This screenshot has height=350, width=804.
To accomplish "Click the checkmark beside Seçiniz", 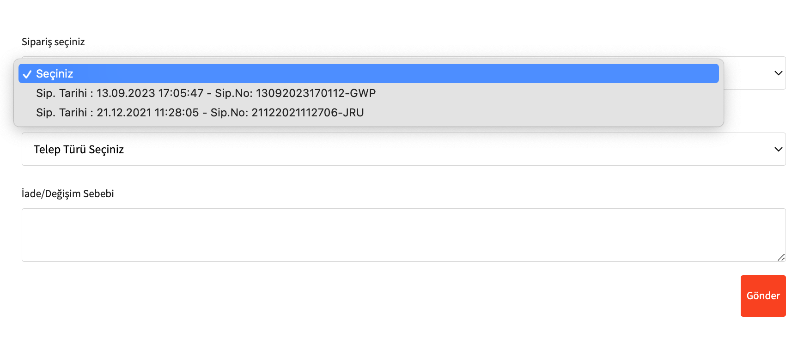I will pyautogui.click(x=27, y=74).
